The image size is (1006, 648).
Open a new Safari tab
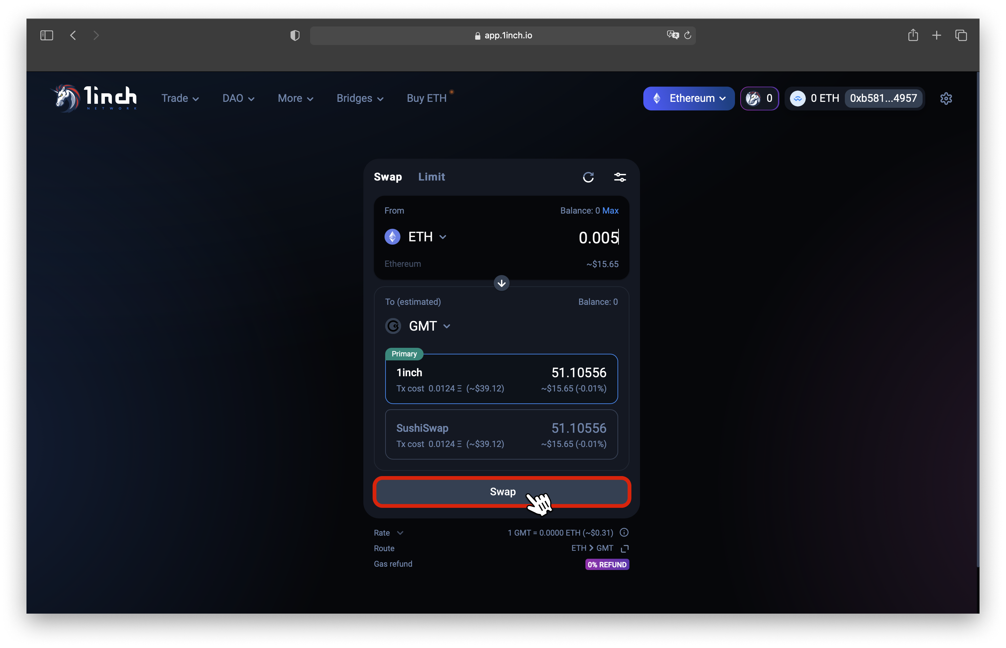pos(937,35)
